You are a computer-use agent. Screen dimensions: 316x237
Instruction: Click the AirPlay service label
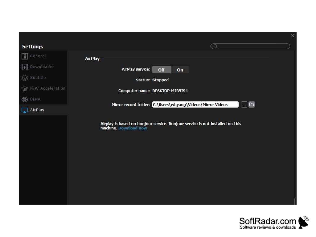pyautogui.click(x=136, y=69)
